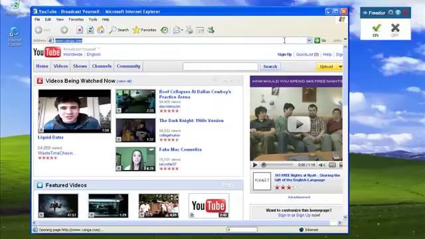This screenshot has height=239, width=425.
Task: Open the Fake Mac Cosmetics thumbnail
Action: [x=135, y=159]
